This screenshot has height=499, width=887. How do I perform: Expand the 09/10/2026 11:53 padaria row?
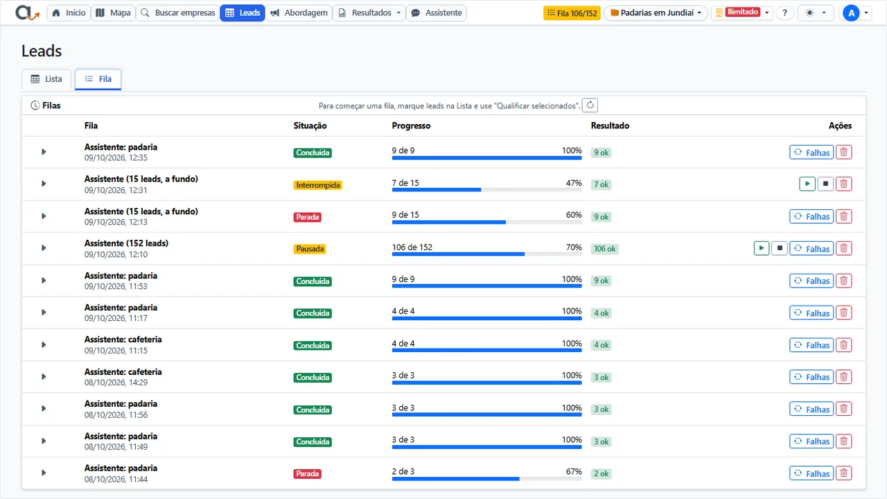[44, 280]
